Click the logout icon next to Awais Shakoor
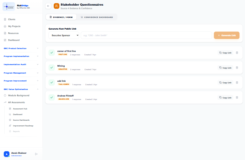The width and height of the screenshot is (245, 160). coord(36,154)
